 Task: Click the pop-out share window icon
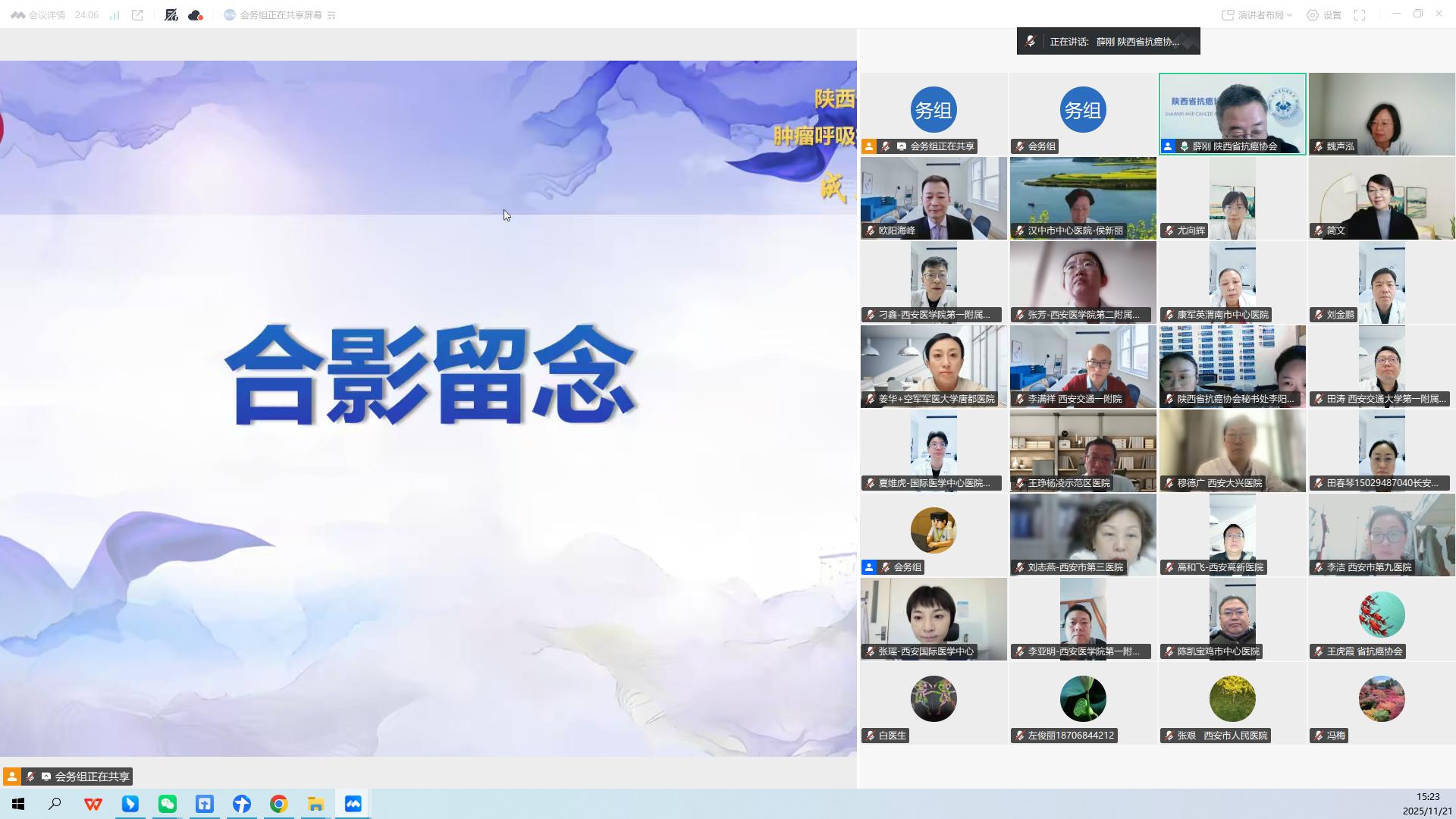point(137,15)
